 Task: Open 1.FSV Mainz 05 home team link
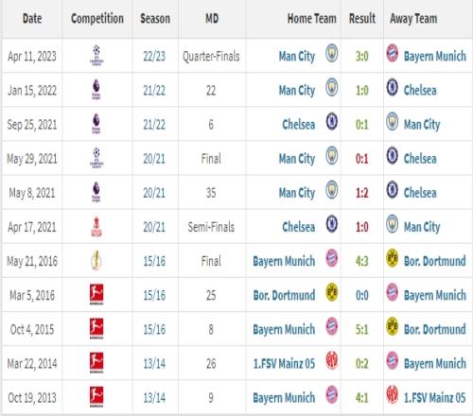284,364
